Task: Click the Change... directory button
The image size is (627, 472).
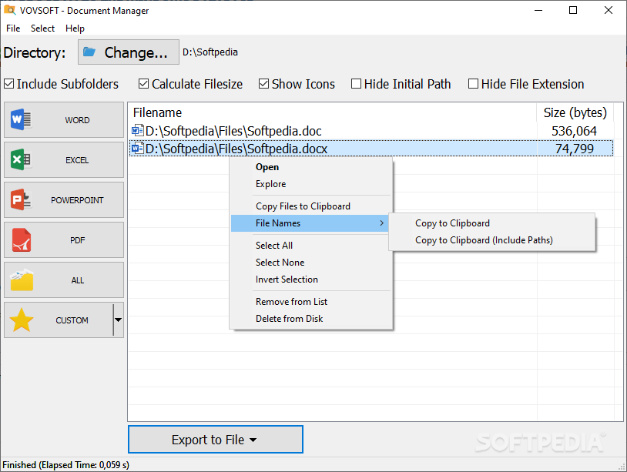Action: coord(129,52)
